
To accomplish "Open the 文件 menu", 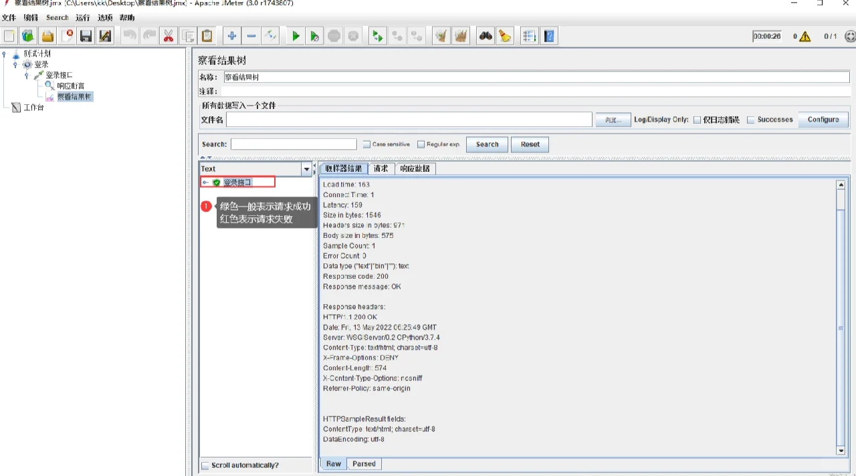I will [x=9, y=17].
